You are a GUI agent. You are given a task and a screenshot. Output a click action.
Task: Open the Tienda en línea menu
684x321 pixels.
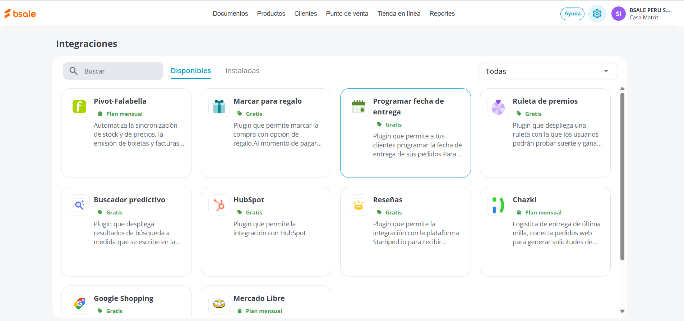coord(399,14)
